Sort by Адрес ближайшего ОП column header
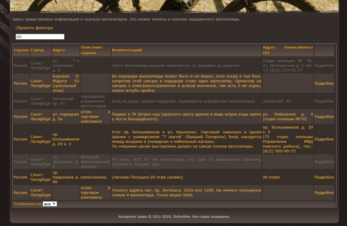347x226 pixels. point(287,50)
